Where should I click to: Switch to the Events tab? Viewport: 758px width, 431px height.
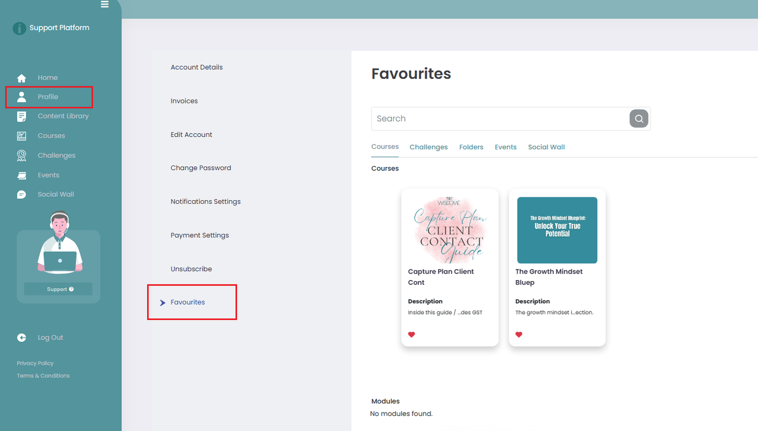point(506,147)
